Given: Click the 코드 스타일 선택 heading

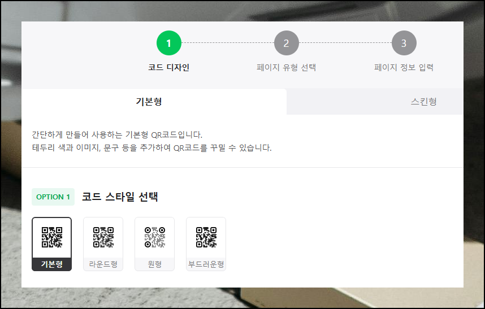Looking at the screenshot, I should coord(120,197).
